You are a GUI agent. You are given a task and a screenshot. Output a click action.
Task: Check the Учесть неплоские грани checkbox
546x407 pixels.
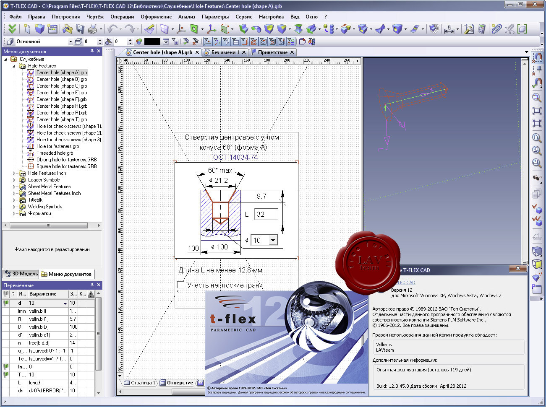[x=180, y=285]
